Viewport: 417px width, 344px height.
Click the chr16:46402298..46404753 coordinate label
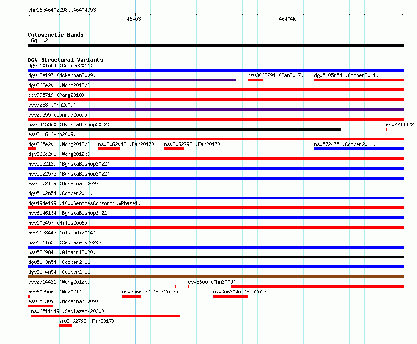pyautogui.click(x=62, y=10)
